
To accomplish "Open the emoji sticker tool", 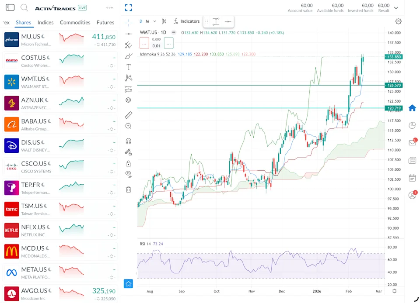I will click(x=128, y=100).
